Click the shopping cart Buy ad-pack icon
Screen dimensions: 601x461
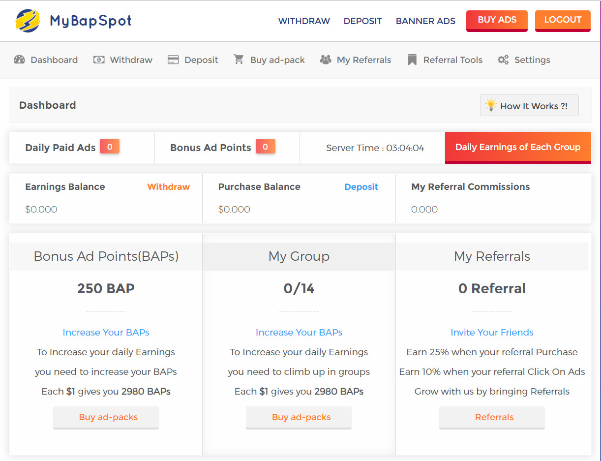(239, 60)
